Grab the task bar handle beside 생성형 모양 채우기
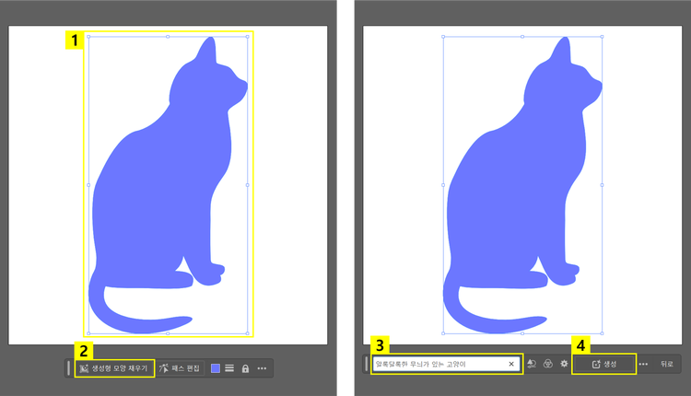691x396 pixels. click(69, 368)
